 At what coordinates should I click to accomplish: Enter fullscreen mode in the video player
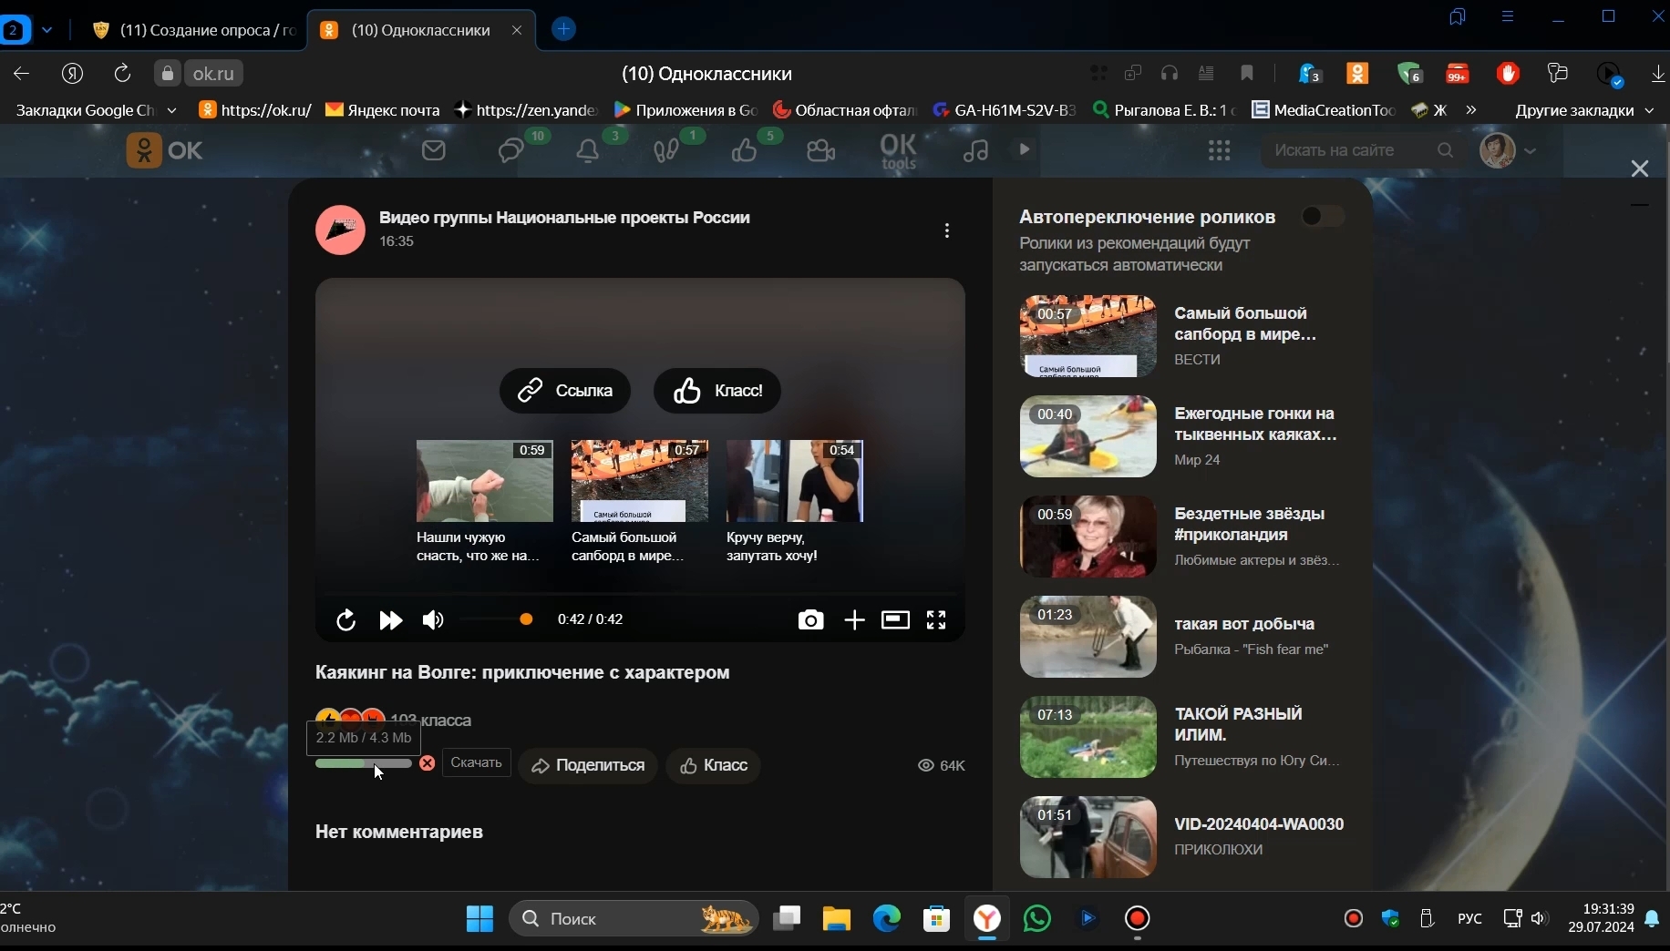936,620
